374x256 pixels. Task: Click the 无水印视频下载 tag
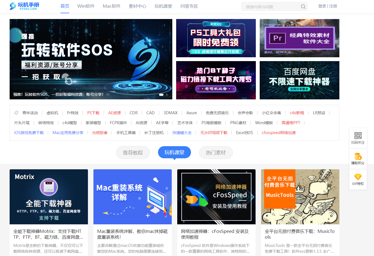pos(214,133)
